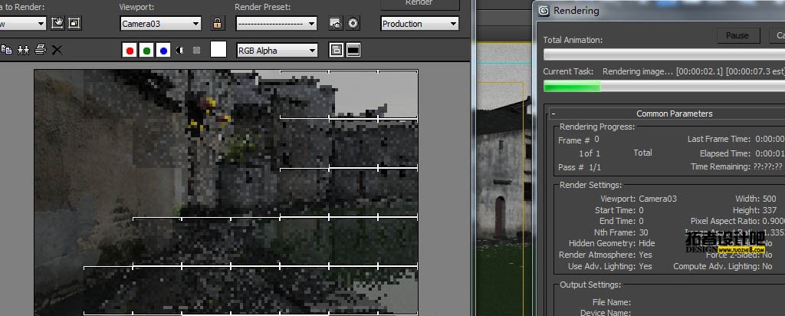This screenshot has height=316, width=785.
Task: Open the Viewport dropdown showing Camera03
Action: [161, 24]
